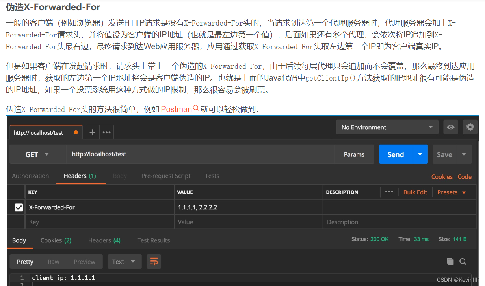The width and height of the screenshot is (485, 286).
Task: Click the Params button
Action: 354,154
